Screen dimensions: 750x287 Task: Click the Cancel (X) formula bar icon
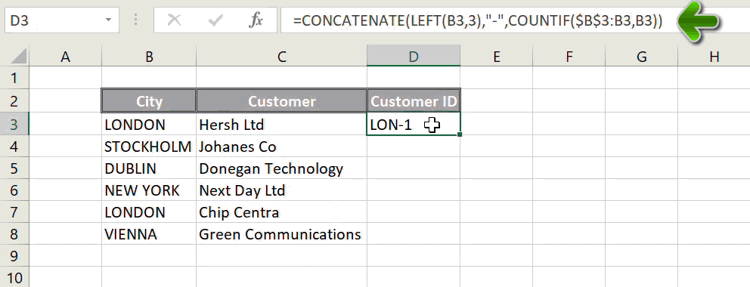coord(175,20)
